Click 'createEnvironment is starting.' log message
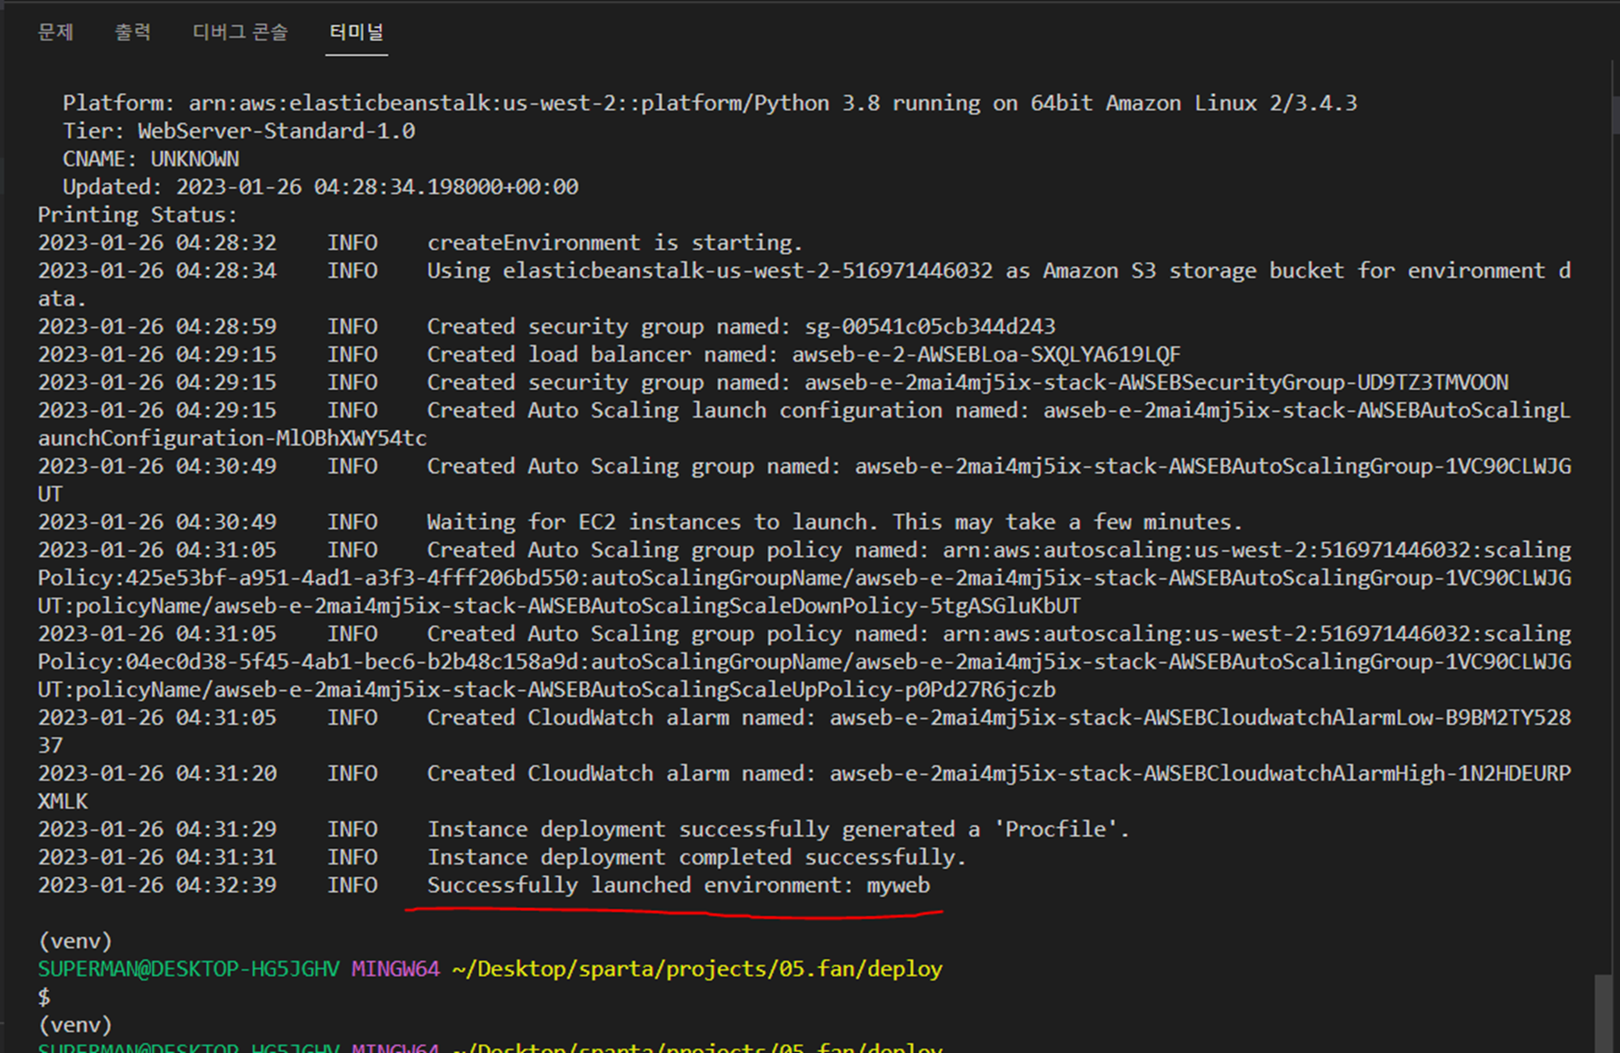The height and width of the screenshot is (1053, 1620). 614,242
